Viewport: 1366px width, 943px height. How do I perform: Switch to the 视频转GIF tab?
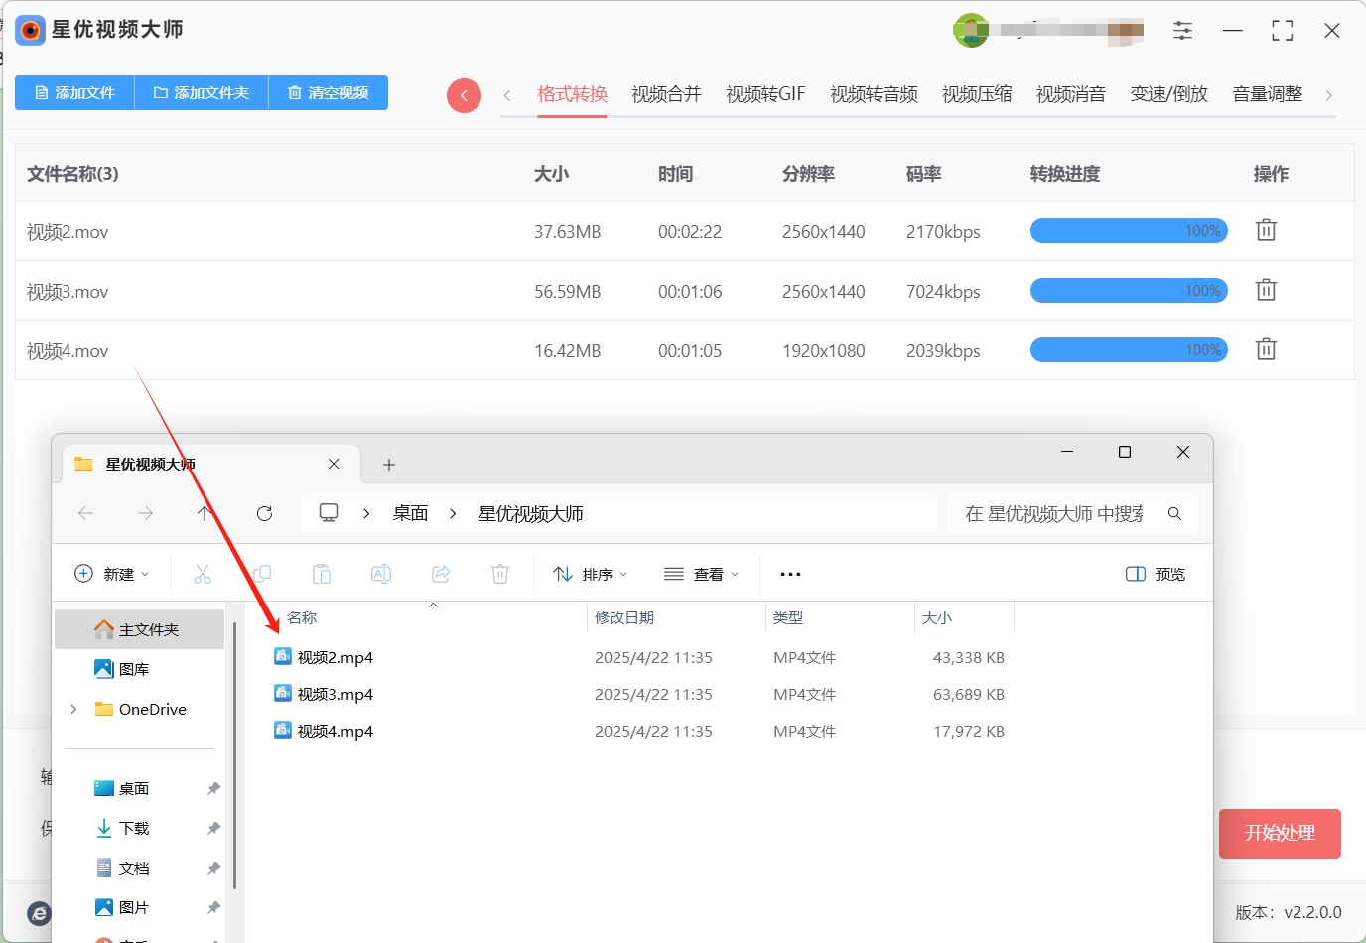[x=765, y=94]
